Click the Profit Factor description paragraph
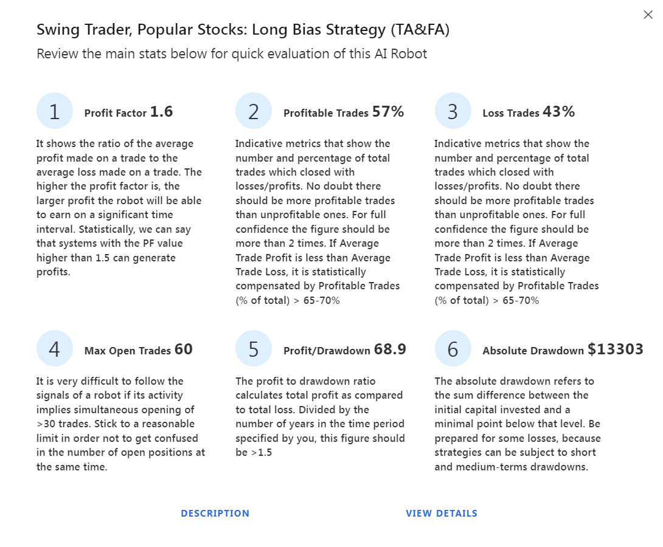 tap(119, 207)
